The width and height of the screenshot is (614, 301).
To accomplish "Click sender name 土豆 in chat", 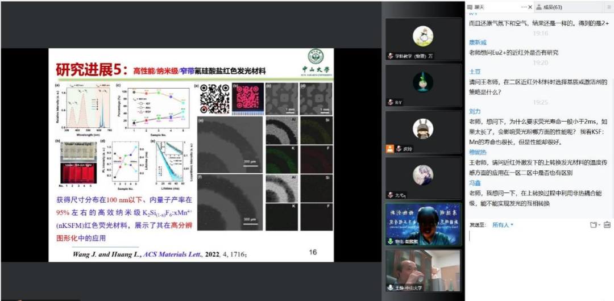I will pos(474,72).
